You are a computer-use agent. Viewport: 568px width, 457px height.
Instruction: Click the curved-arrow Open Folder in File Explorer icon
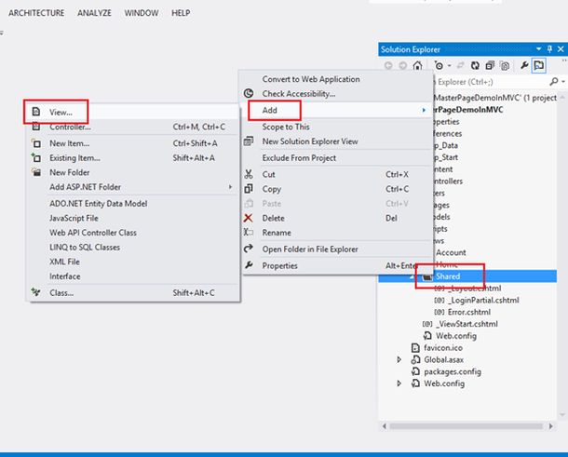click(249, 249)
